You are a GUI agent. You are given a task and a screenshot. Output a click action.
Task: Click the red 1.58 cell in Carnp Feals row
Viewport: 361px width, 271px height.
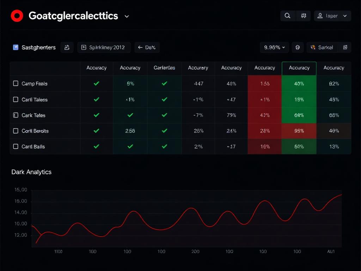tap(265, 83)
